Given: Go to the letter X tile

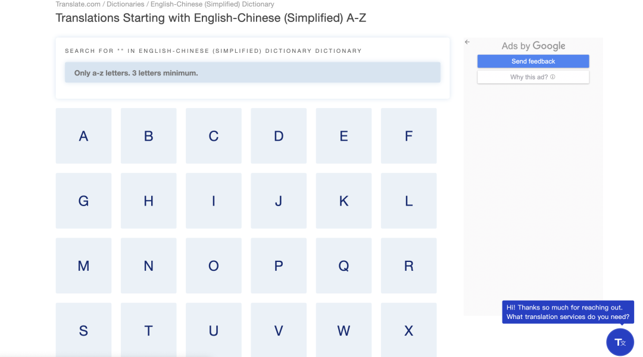Looking at the screenshot, I should pos(409,330).
